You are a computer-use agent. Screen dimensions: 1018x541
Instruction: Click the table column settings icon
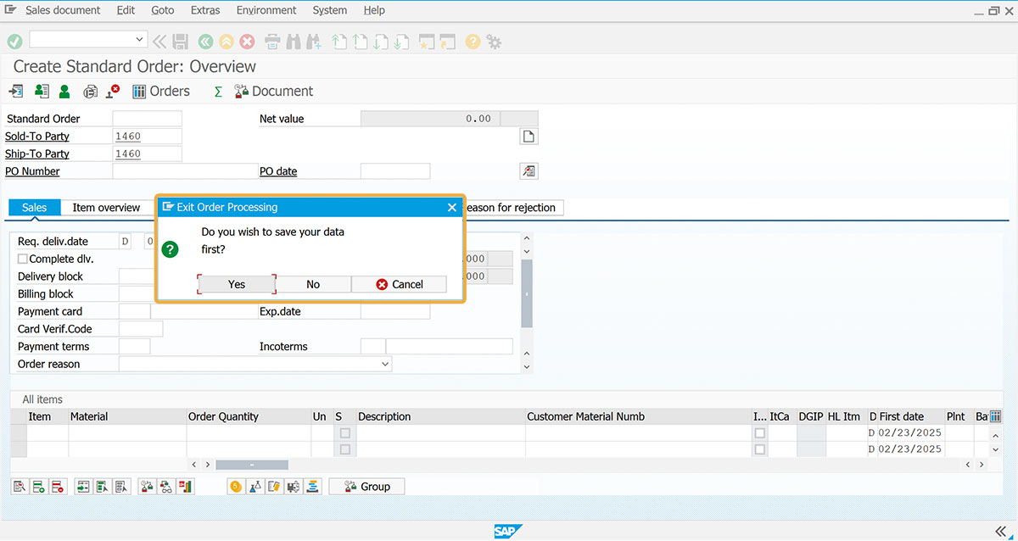[x=995, y=416]
